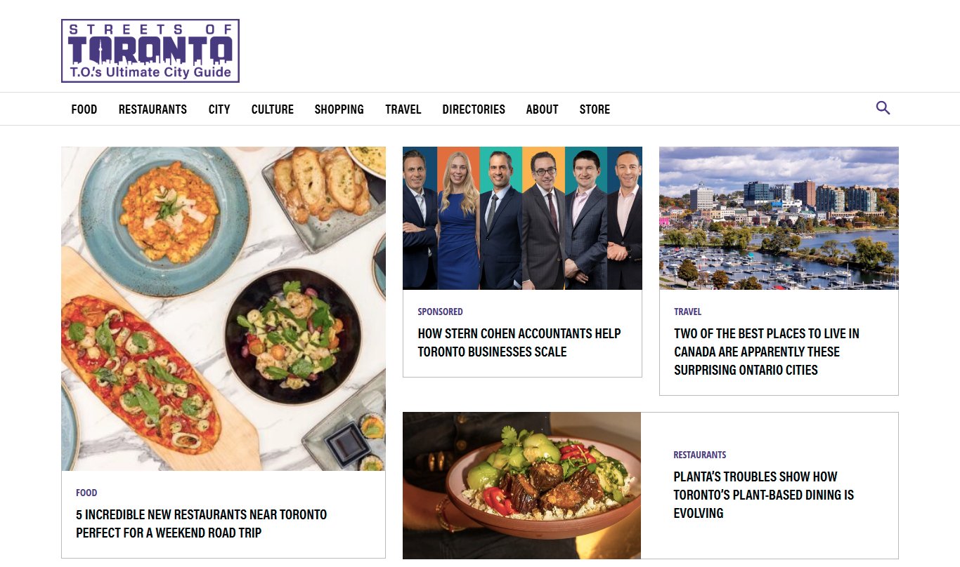Read the 5 Incredible New Restaurants article

202,523
